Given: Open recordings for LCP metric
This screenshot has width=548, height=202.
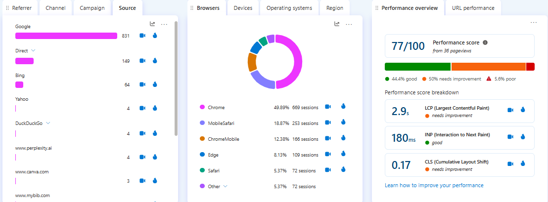Looking at the screenshot, I should (510, 110).
